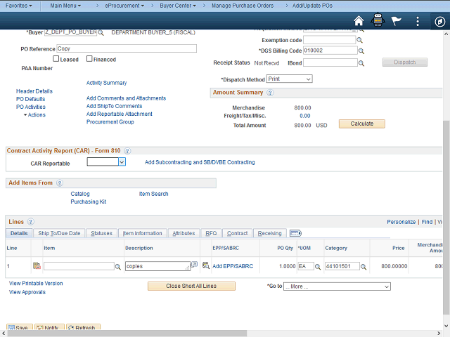The image size is (450, 337).
Task: Open the flag notifications icon
Action: (397, 20)
